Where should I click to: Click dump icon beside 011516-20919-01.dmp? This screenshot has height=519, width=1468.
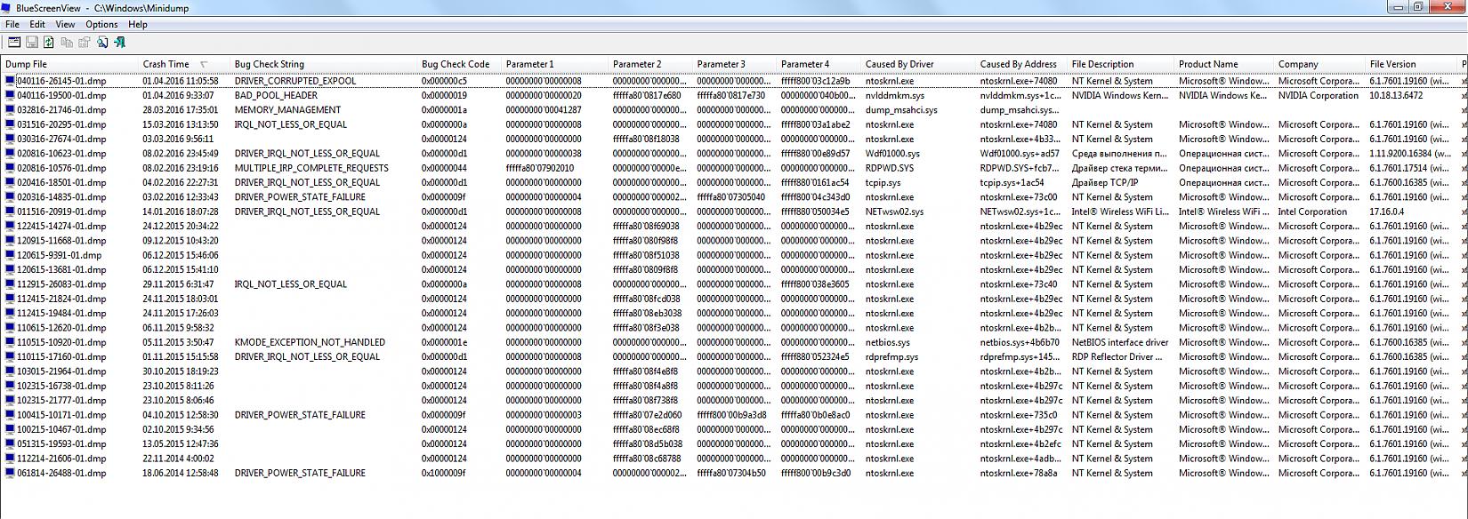tap(11, 212)
